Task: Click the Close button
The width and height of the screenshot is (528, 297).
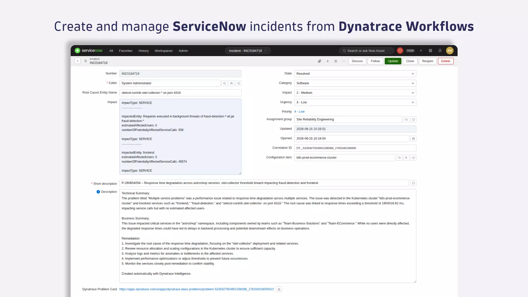Action: [410, 61]
